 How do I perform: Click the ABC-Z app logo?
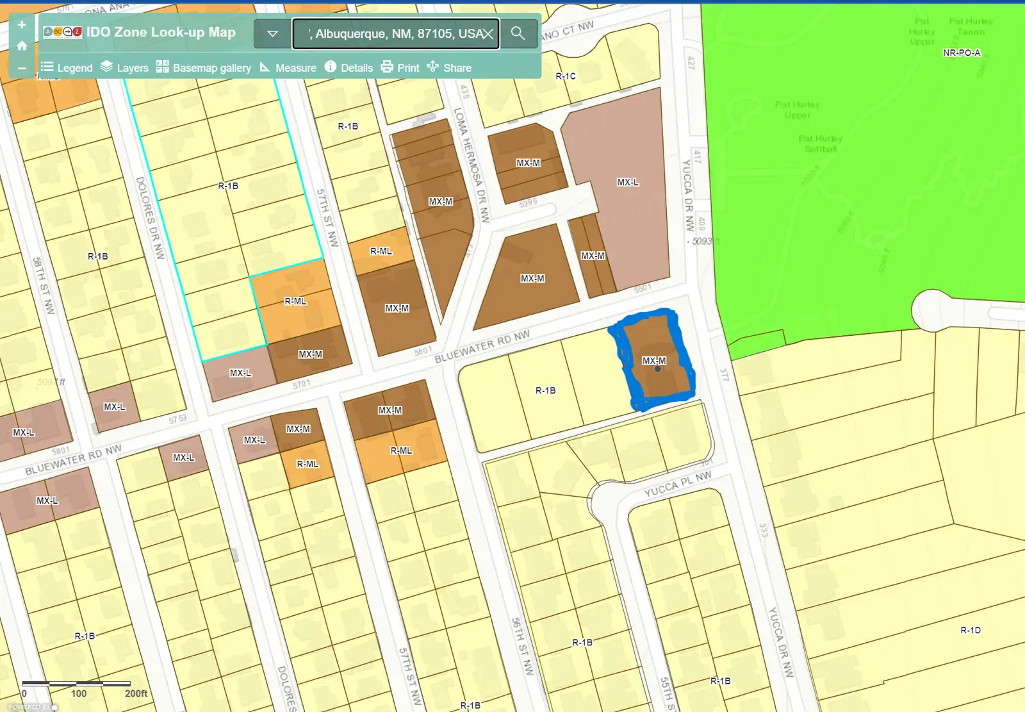[62, 32]
